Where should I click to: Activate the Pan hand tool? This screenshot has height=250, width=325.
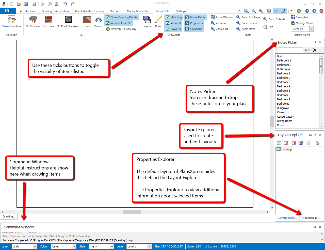coord(268,27)
